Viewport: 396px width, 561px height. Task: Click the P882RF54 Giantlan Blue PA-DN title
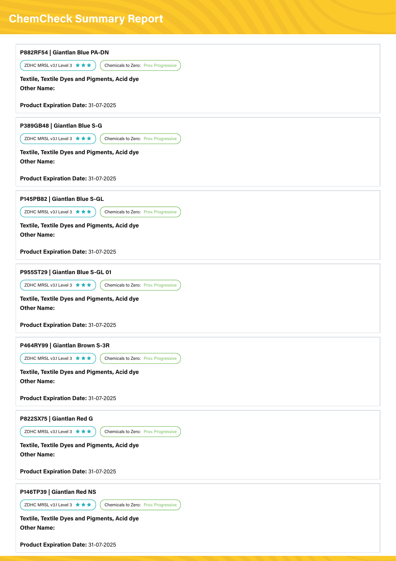click(65, 52)
